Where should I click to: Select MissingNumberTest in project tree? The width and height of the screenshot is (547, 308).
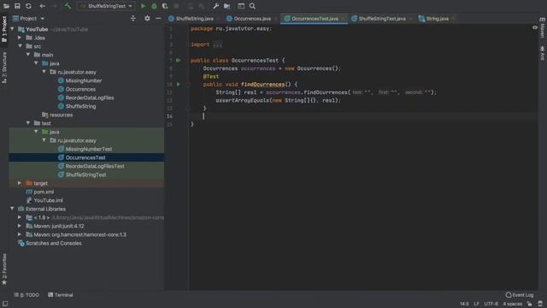coord(89,149)
